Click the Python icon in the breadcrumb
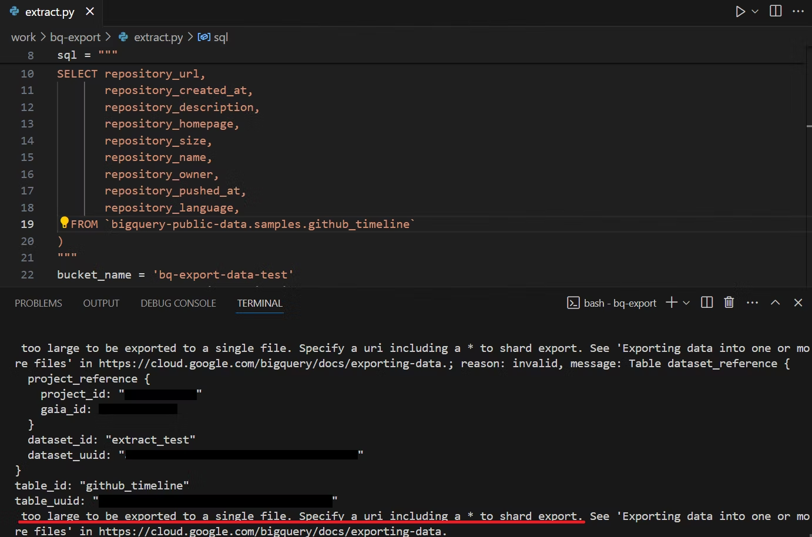The image size is (812, 537). click(x=123, y=36)
